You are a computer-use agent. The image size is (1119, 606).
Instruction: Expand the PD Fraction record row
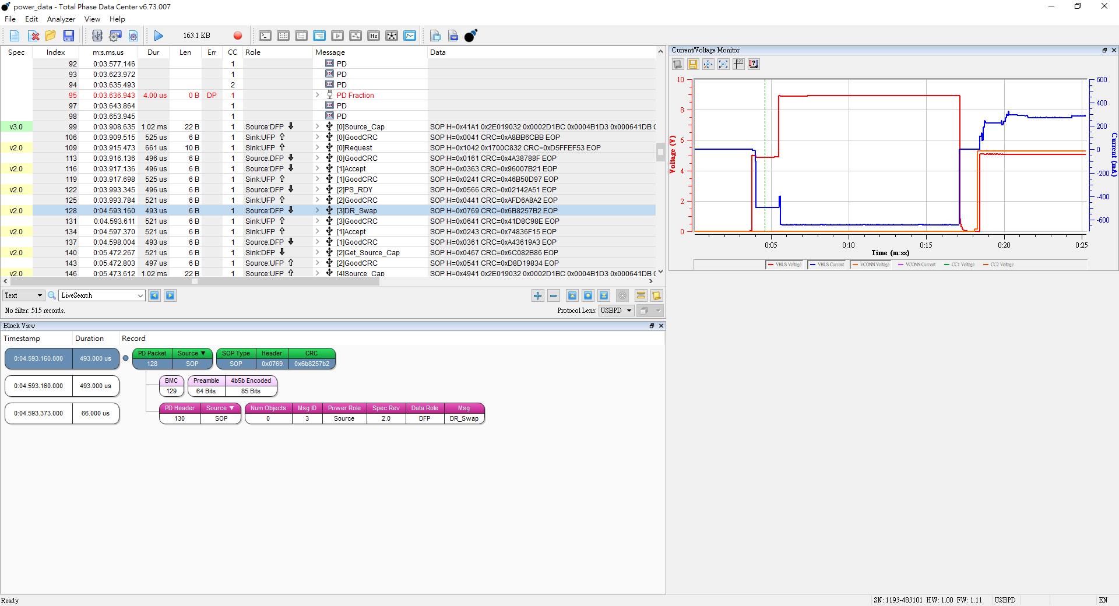318,95
